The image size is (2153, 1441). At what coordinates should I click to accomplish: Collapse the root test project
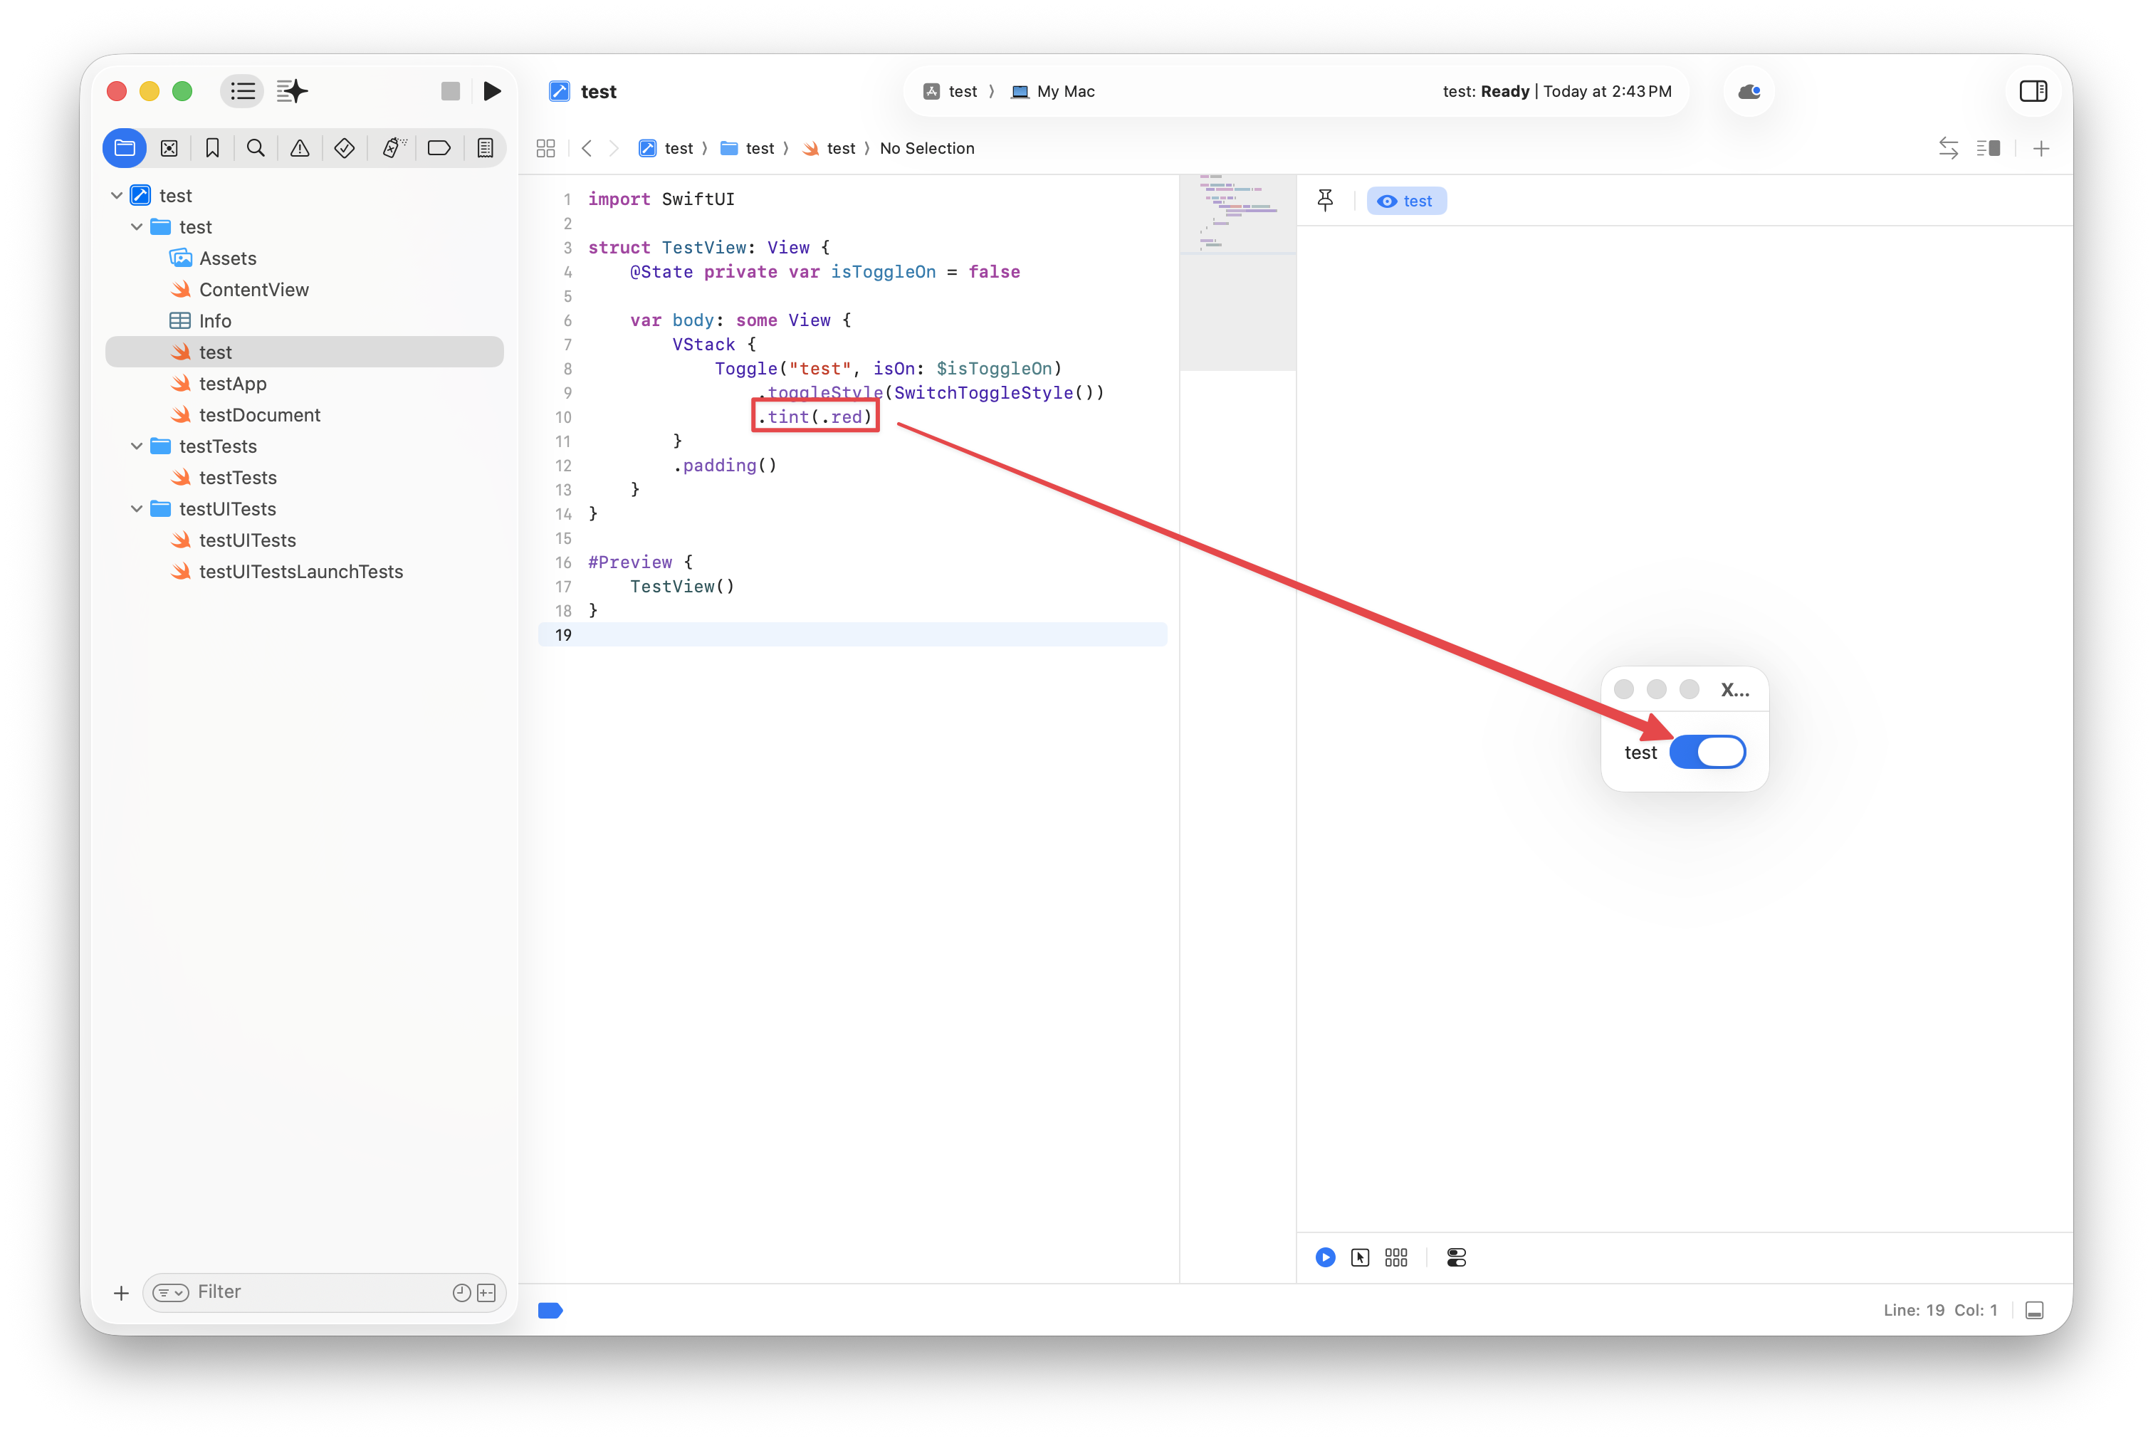(x=117, y=196)
